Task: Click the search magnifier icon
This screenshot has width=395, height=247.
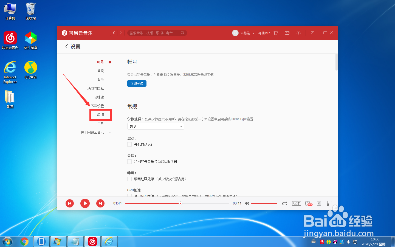Action: (x=183, y=33)
